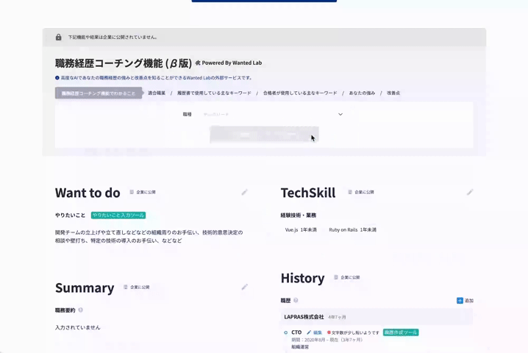Click the 職務経歴コーチング機能でわかること tag

tap(99, 93)
